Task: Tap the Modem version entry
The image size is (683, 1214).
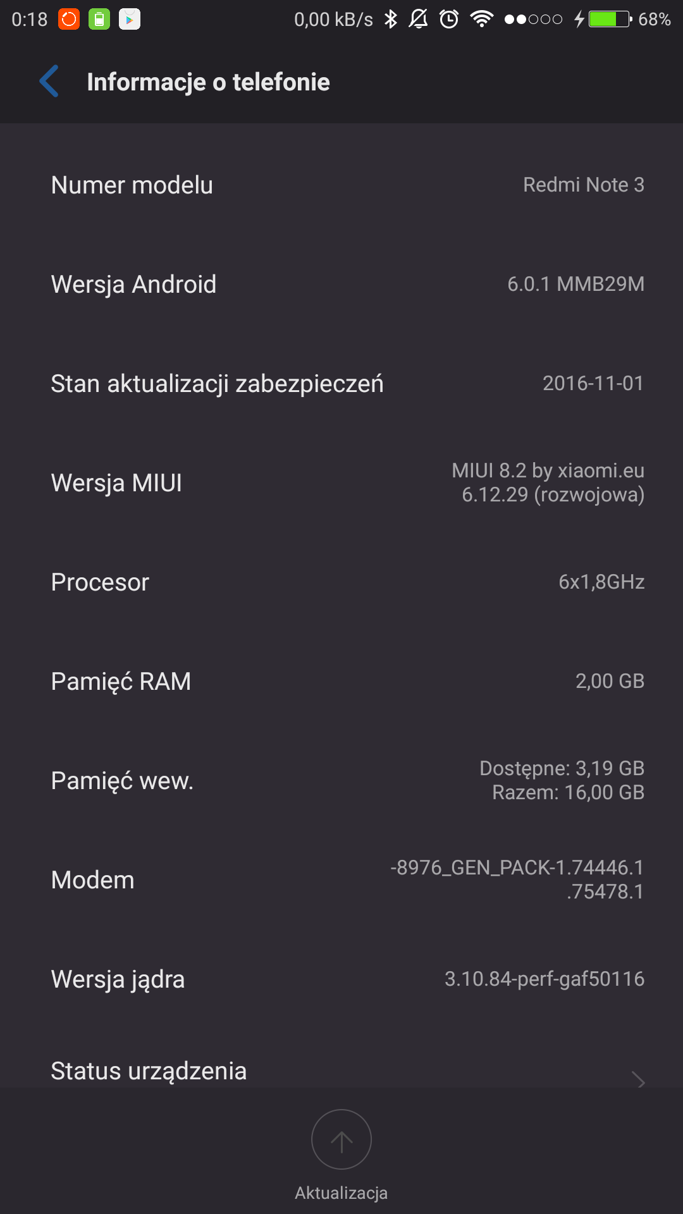Action: coord(341,880)
